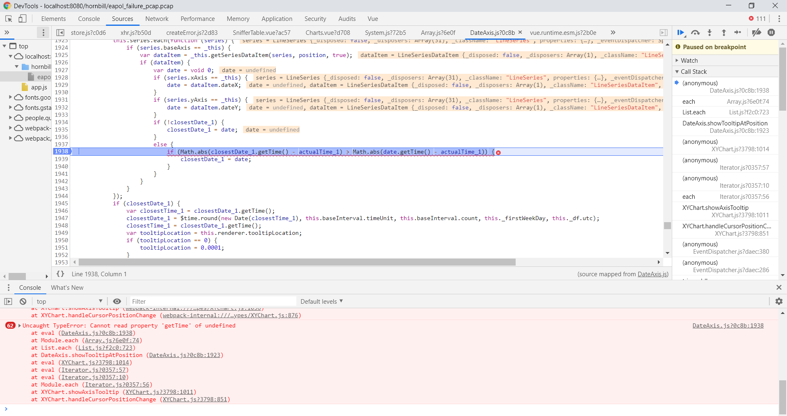Open the Performance tab
787x416 pixels.
(x=198, y=19)
